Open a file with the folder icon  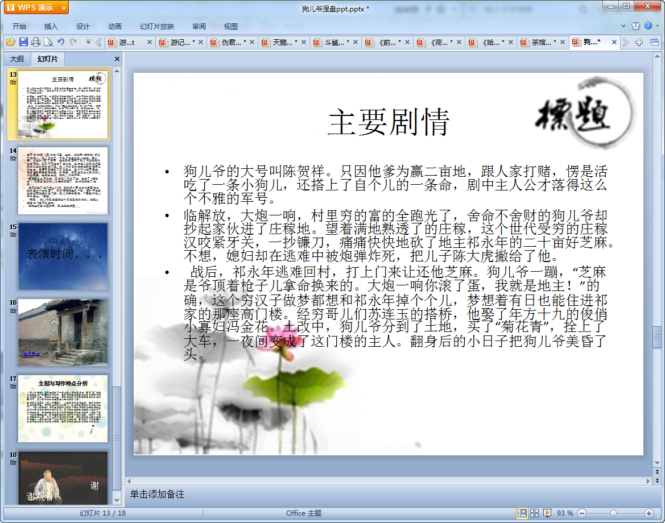(x=11, y=42)
